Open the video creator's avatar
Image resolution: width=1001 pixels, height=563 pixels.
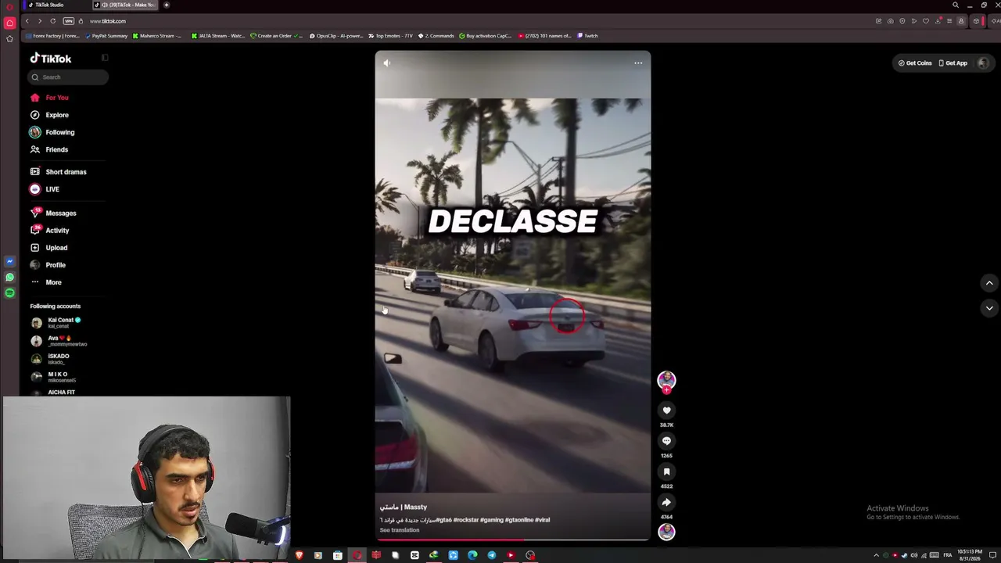tap(666, 380)
